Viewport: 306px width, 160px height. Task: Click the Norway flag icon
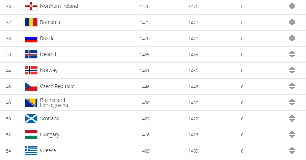(31, 71)
